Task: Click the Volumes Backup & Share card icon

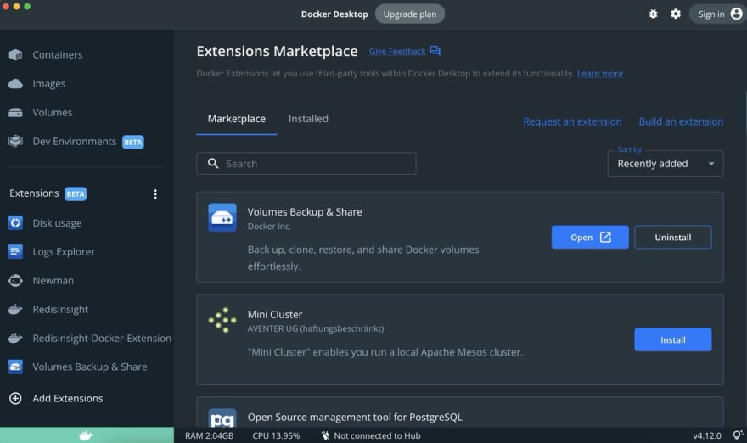Action: pyautogui.click(x=222, y=217)
